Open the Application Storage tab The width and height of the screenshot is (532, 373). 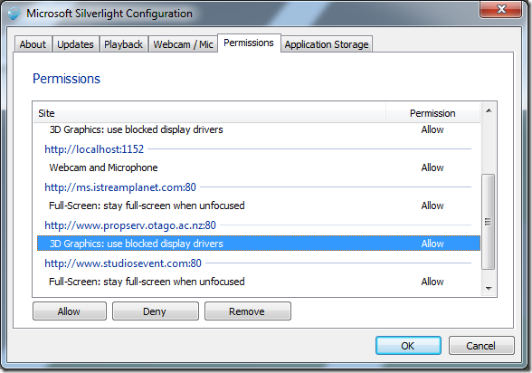pos(327,44)
